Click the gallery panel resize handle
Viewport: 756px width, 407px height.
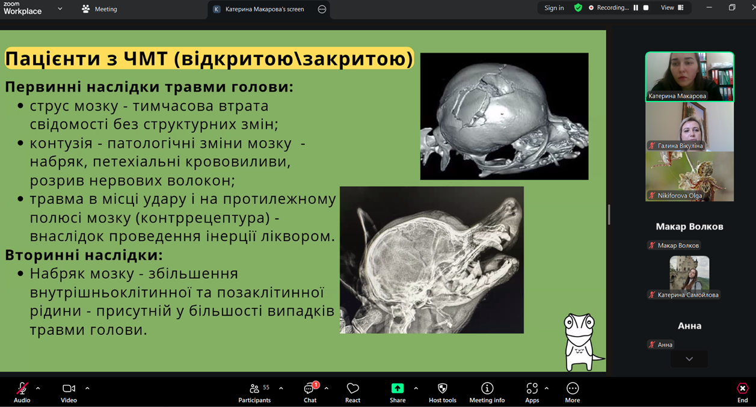tap(609, 214)
